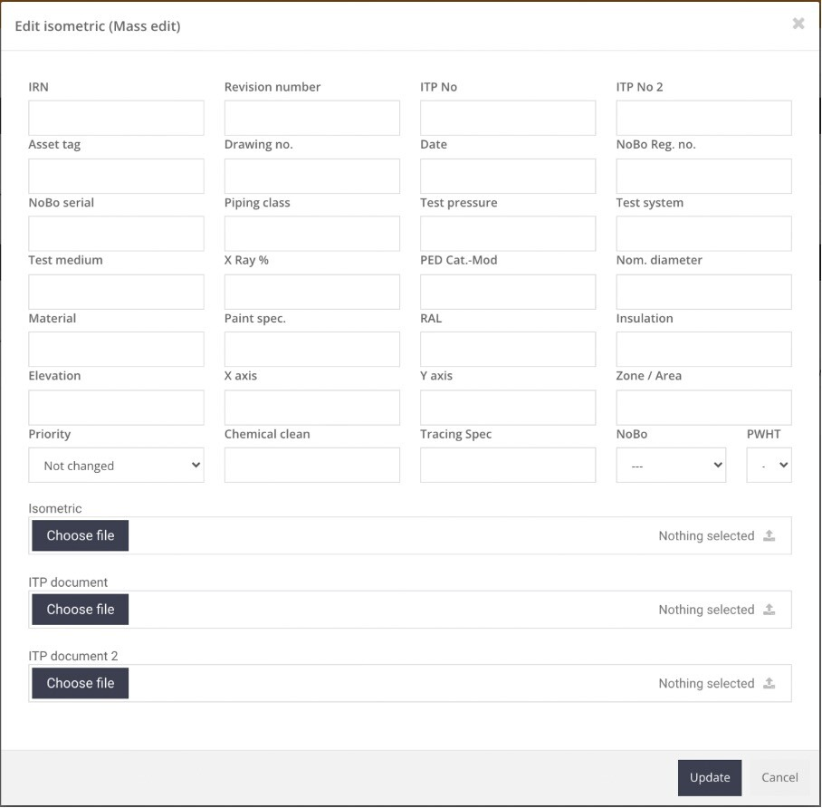This screenshot has height=808, width=822.
Task: Select the NoBo Reg. no. field
Action: click(x=703, y=176)
